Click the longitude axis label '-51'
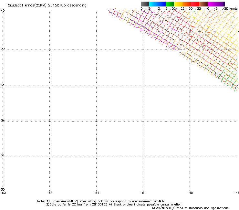239x210 pixels. point(143,193)
